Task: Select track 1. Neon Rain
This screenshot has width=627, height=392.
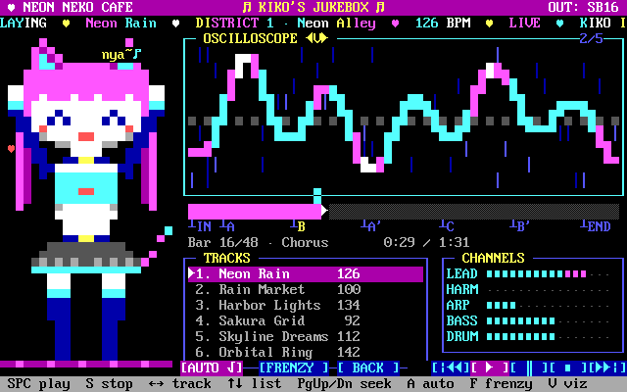Action: coord(306,274)
